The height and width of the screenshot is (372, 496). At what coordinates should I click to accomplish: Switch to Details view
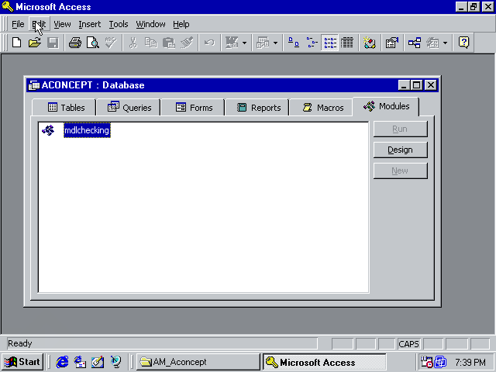[347, 43]
